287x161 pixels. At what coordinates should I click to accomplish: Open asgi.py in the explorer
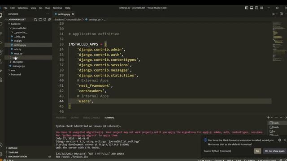click(18, 41)
